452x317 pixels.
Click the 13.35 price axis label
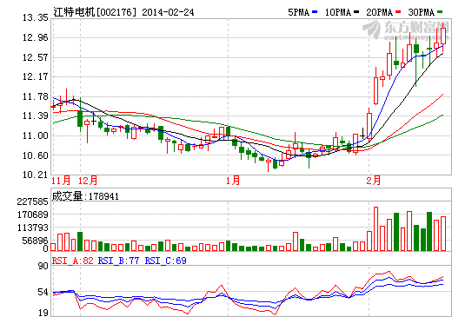pos(36,18)
